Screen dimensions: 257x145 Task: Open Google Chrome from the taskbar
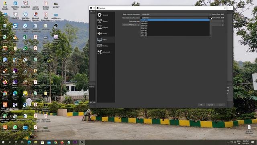(55, 142)
